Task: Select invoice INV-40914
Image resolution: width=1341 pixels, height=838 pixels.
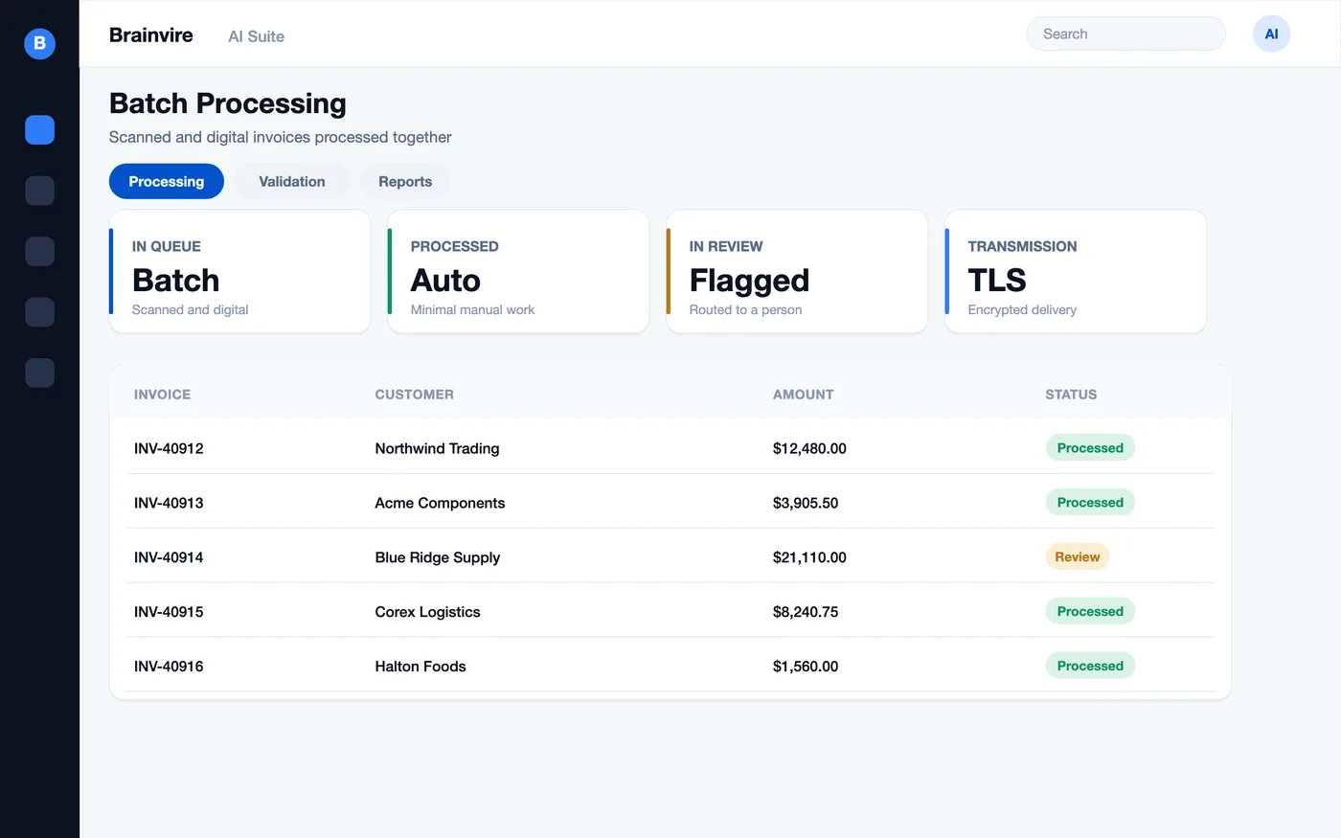Action: (x=169, y=557)
